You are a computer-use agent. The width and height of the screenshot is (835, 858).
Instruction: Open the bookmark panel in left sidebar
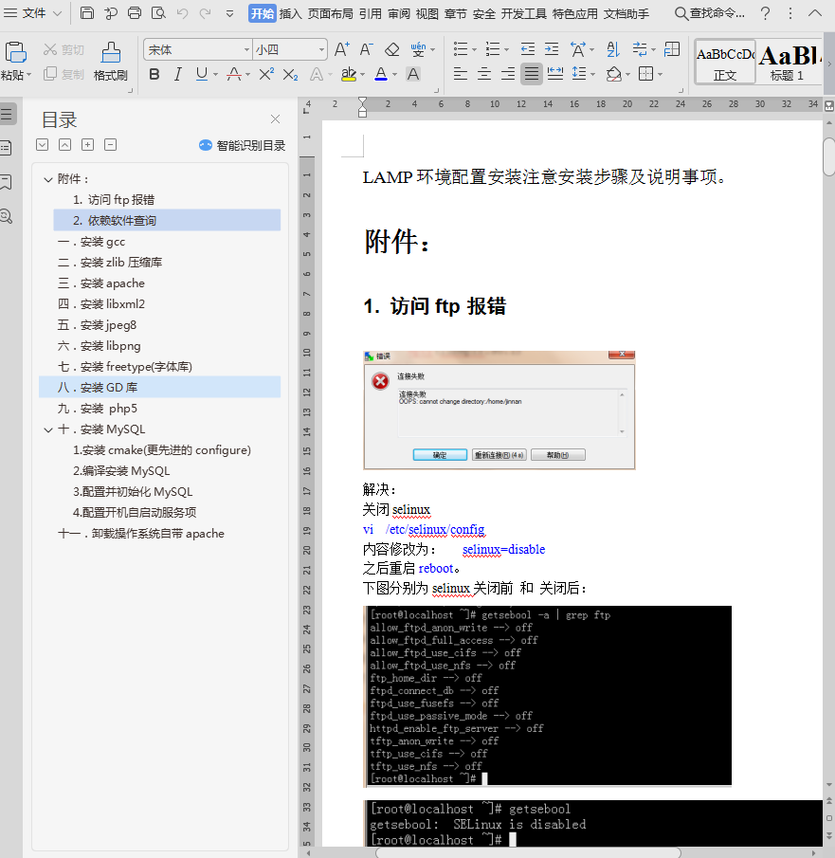tap(7, 181)
